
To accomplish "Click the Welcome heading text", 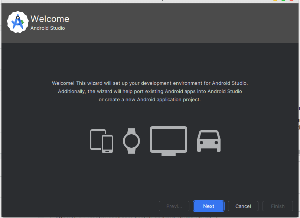I will coord(50,19).
